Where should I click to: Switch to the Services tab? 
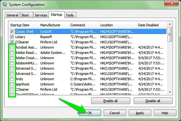click(x=41, y=15)
